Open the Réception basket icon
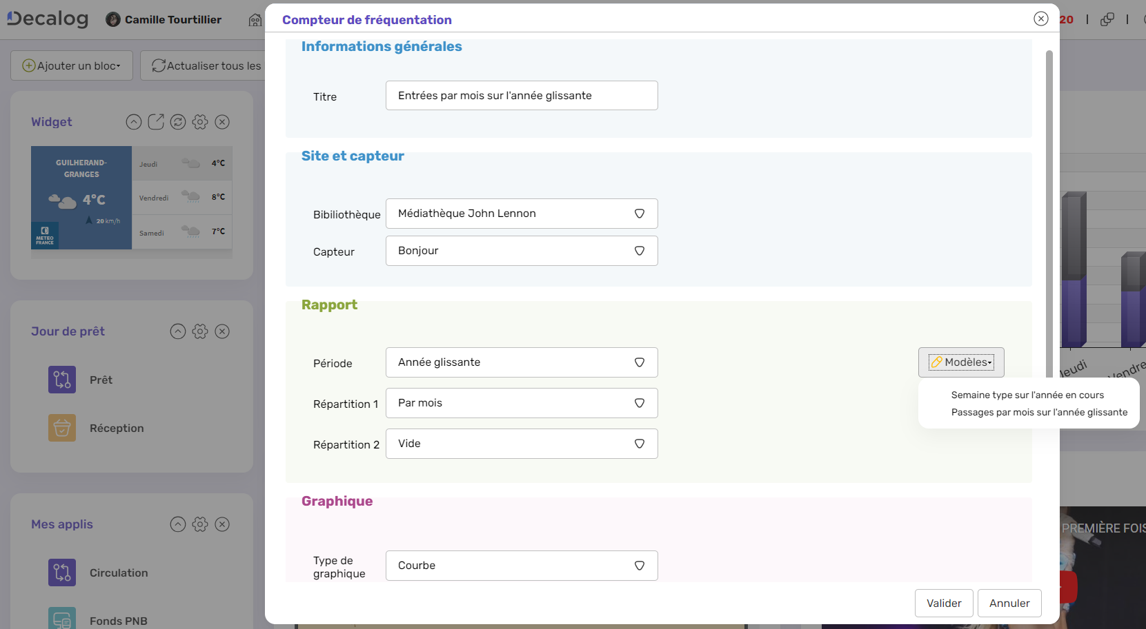The image size is (1146, 629). point(62,428)
